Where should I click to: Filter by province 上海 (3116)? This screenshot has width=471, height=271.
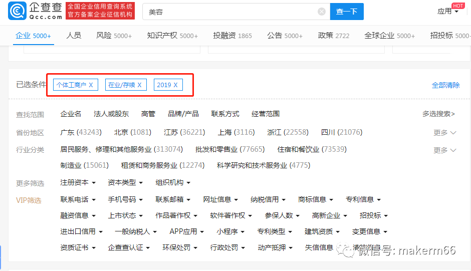[x=236, y=132]
